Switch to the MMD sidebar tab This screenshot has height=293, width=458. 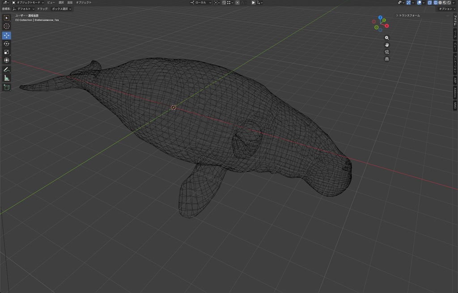(x=455, y=105)
